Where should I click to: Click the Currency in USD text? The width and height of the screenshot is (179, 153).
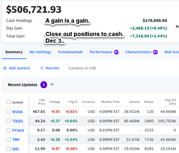(82, 68)
